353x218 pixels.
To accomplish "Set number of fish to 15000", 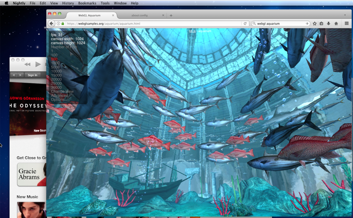I will click(x=56, y=75).
